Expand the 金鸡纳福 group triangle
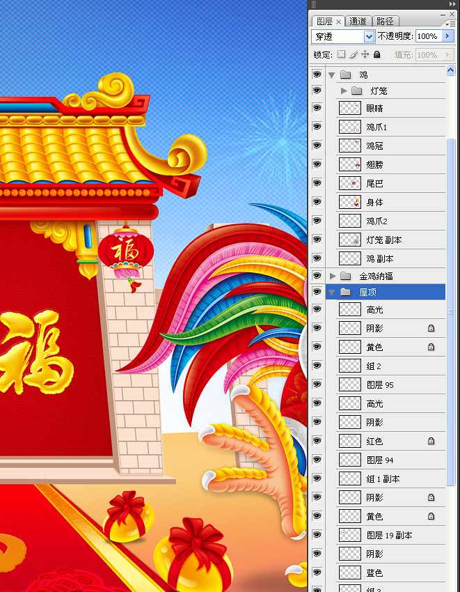Screen dimensions: 460x592 coord(333,276)
